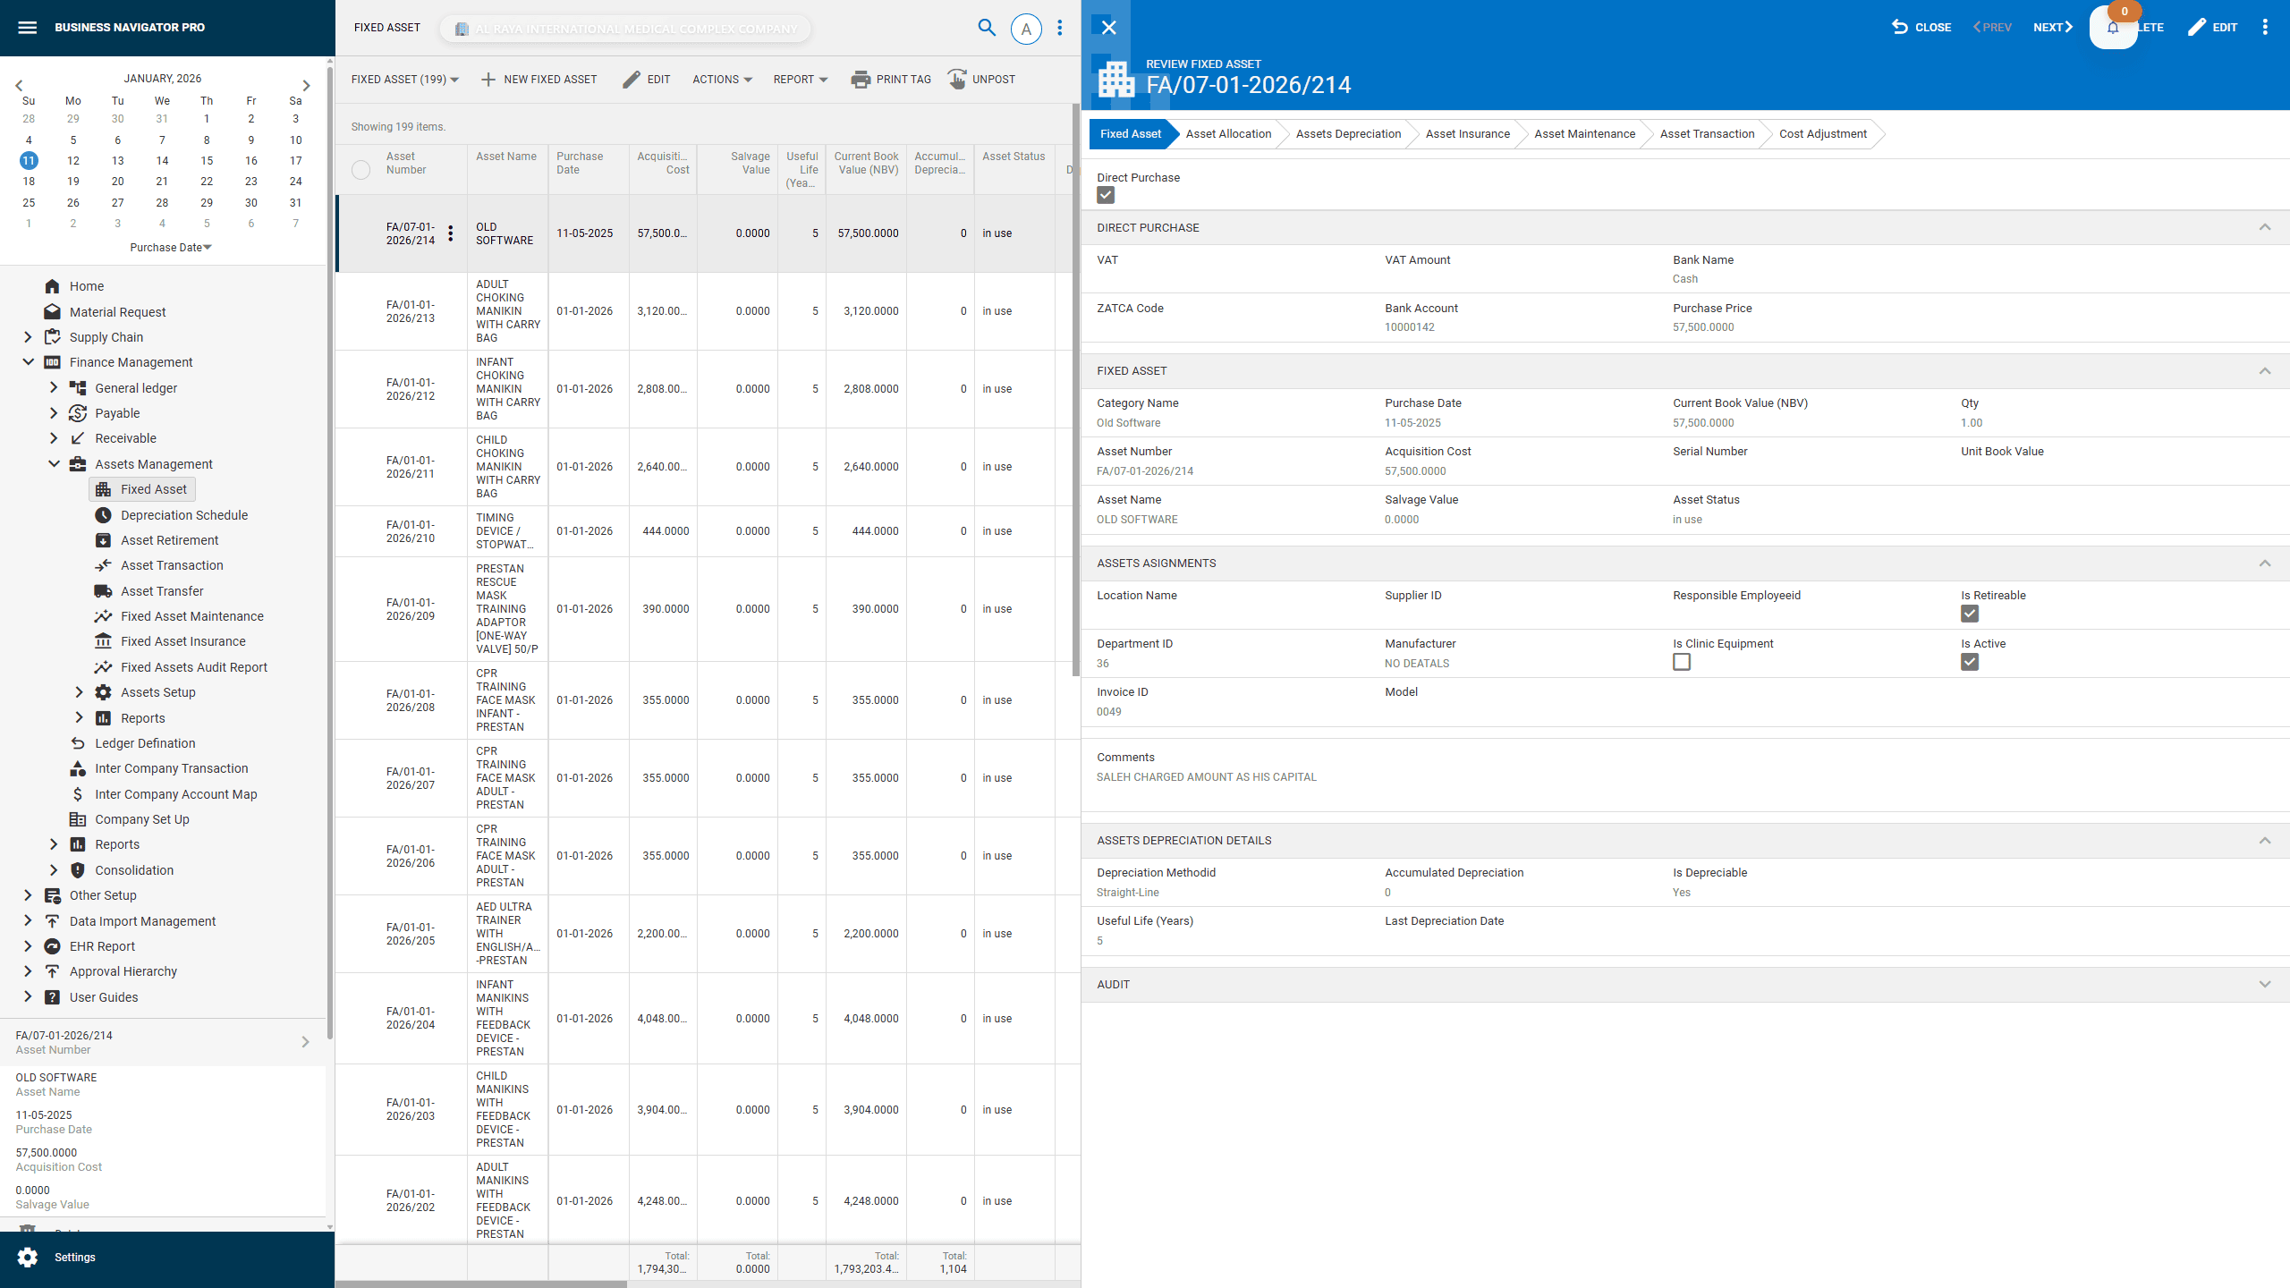Open the Fixed Asset module icon in sidebar
This screenshot has width=2290, height=1288.
(105, 489)
